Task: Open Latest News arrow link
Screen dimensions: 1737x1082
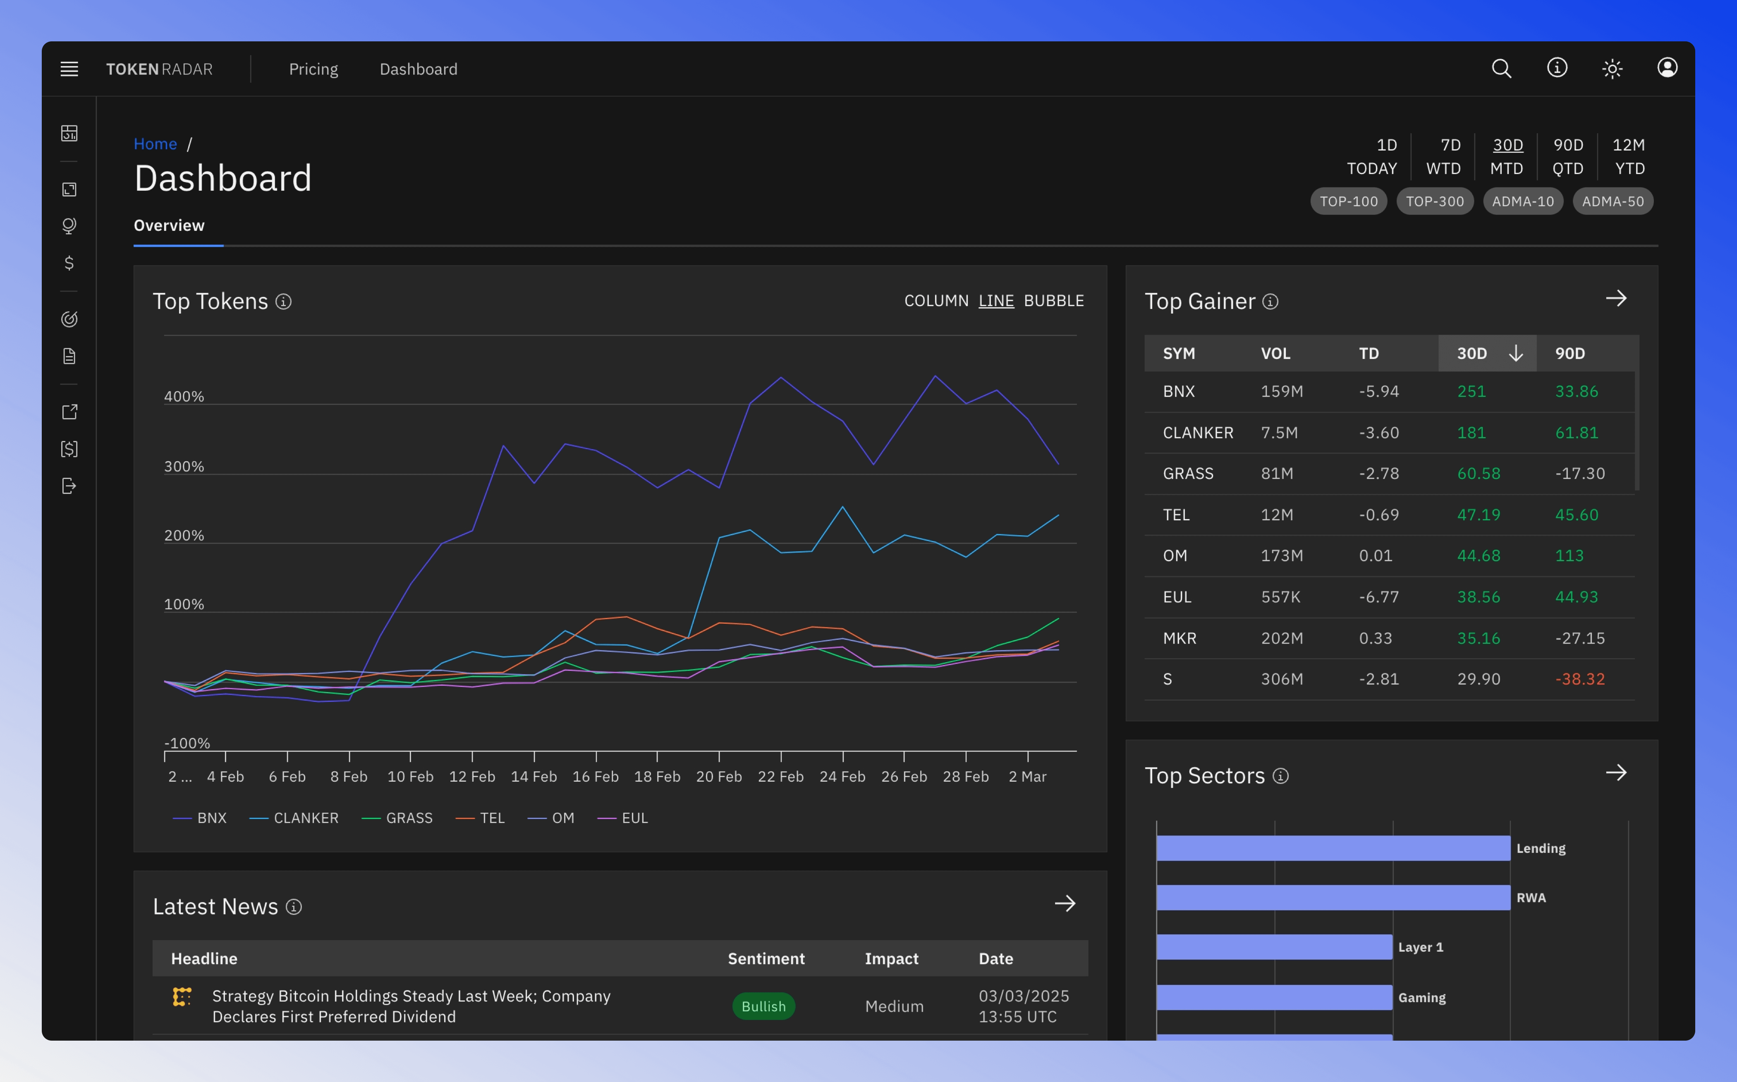Action: tap(1065, 904)
